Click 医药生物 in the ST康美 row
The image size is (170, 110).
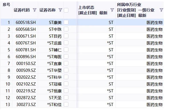[155, 23]
